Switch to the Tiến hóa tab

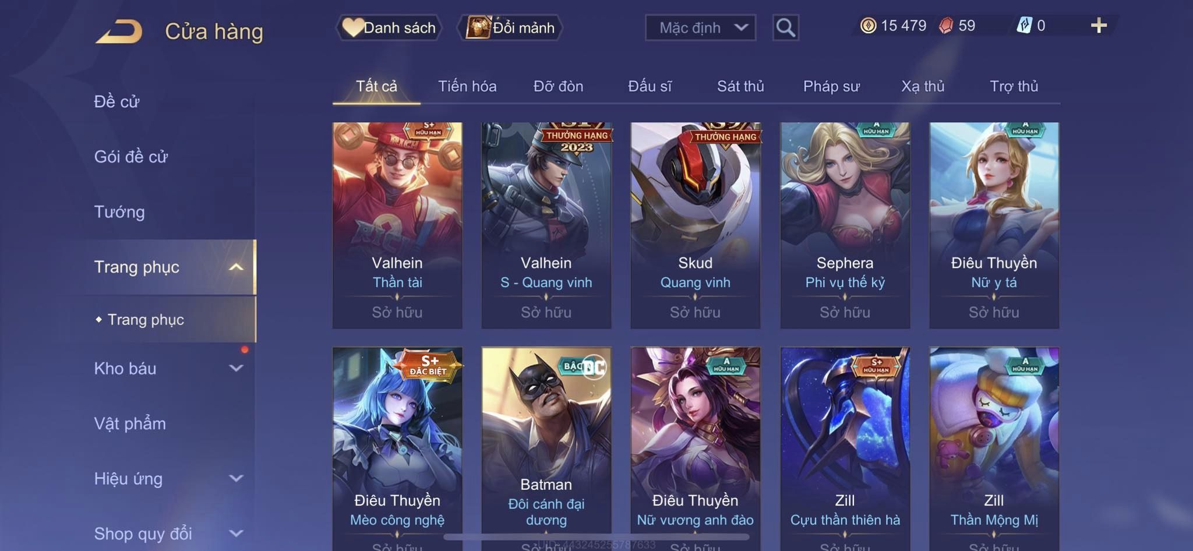point(467,86)
